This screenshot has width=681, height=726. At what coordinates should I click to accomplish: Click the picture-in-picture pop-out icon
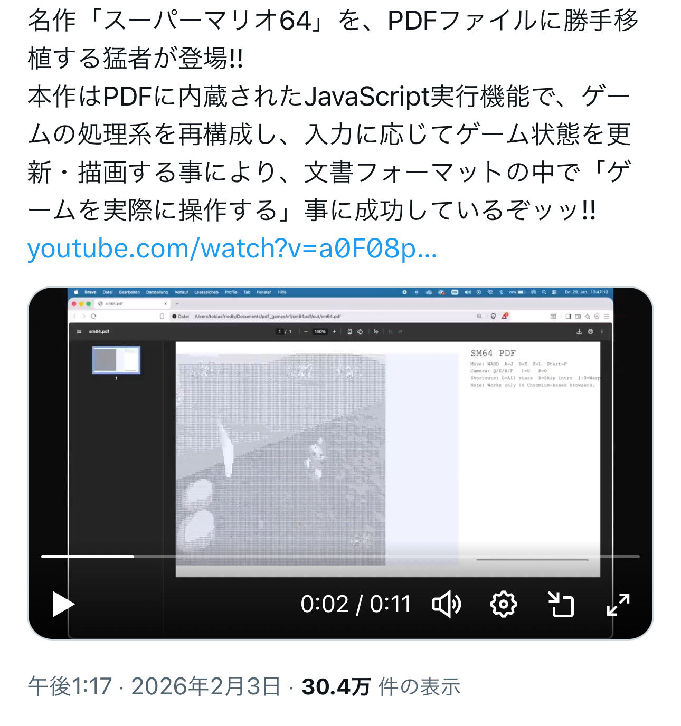(x=561, y=604)
